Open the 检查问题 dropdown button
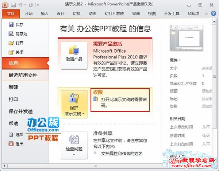The height and width of the screenshot is (171, 219). click(x=74, y=145)
